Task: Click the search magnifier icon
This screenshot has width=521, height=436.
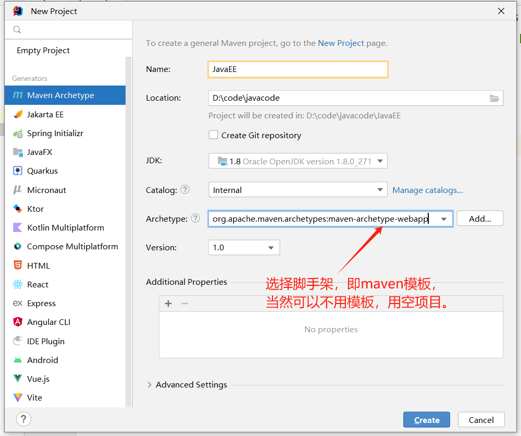Action: 17,30
